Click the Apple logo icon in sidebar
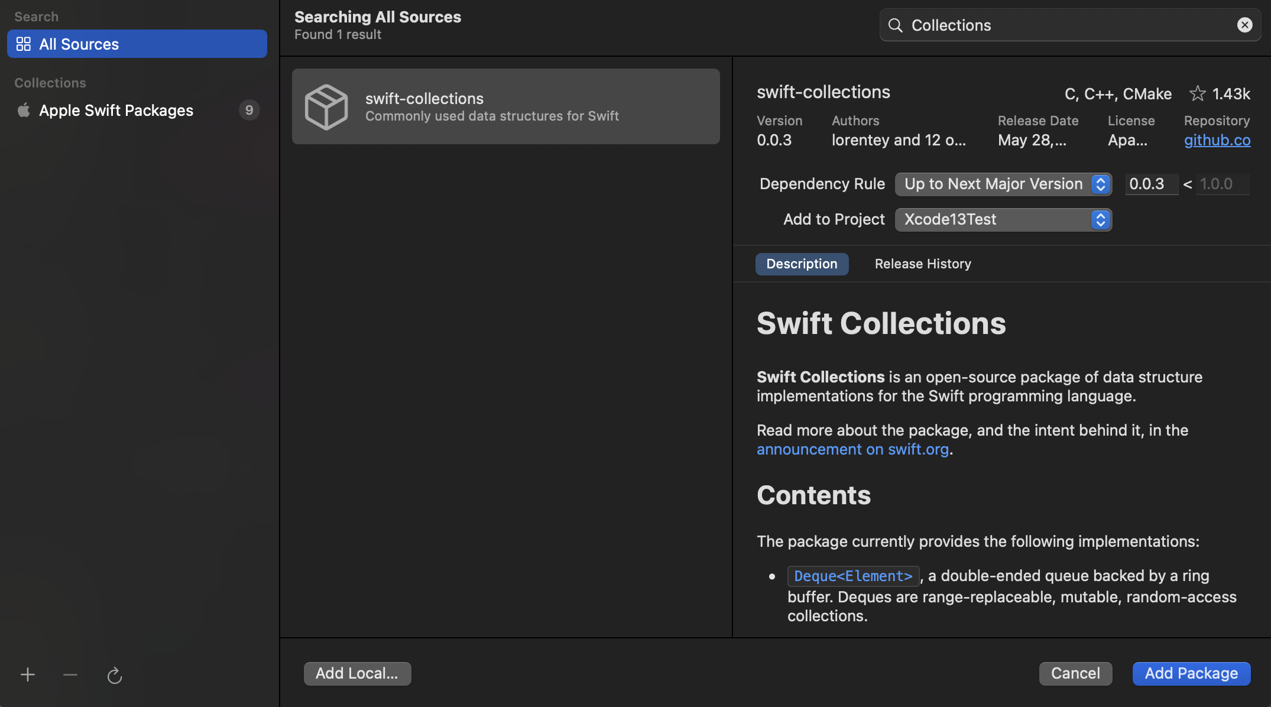 pyautogui.click(x=24, y=111)
